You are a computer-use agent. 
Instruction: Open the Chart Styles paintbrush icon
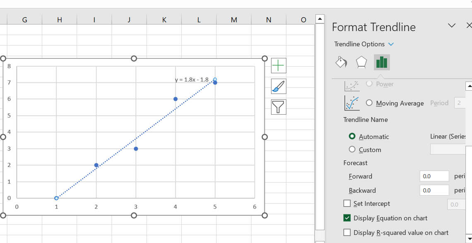coord(278,87)
